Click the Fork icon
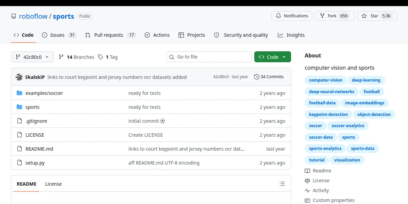Image resolution: width=408 pixels, height=204 pixels. click(x=322, y=16)
